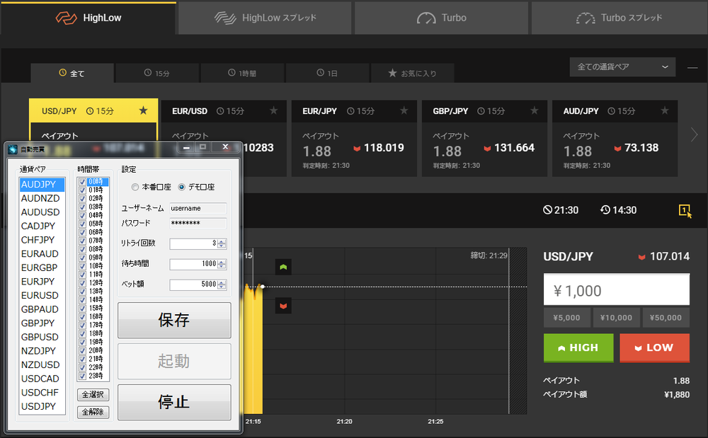Favorite the AUD/JPY card star
Viewport: 708px width, 438px height.
[x=665, y=110]
